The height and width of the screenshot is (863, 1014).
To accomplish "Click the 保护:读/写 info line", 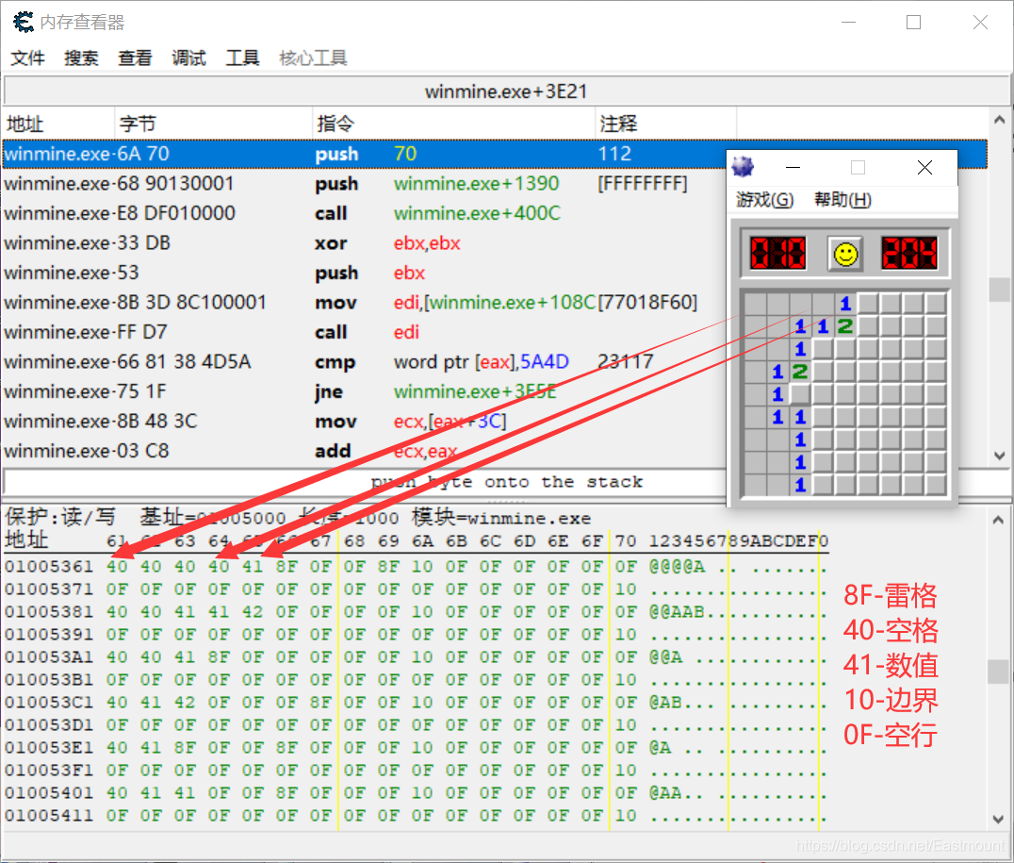I will (298, 518).
